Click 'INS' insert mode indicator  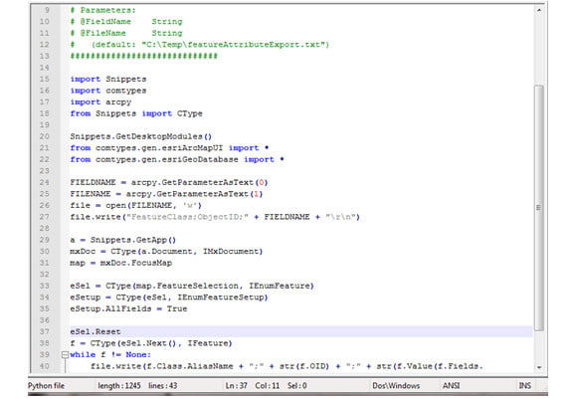524,386
